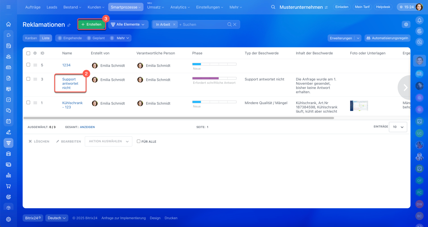428x227 pixels.
Task: Expand the 'Alle Elemente' dropdown
Action: [128, 24]
